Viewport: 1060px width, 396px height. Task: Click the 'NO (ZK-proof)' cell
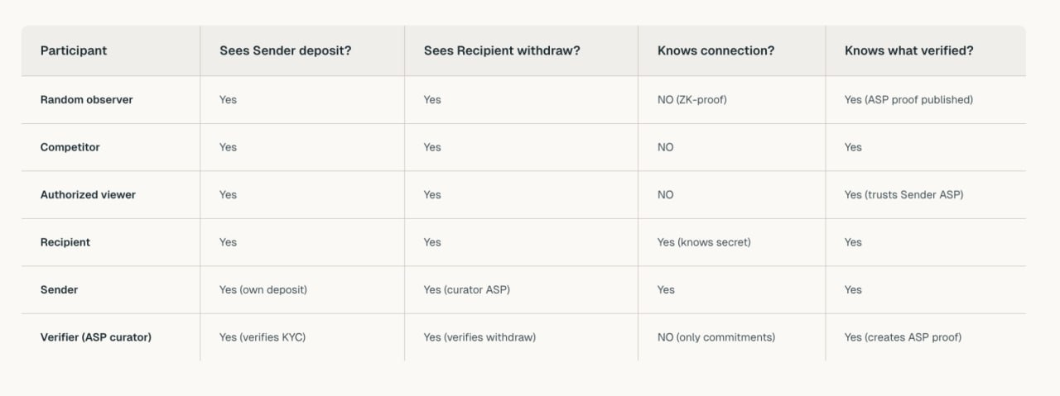pos(691,99)
